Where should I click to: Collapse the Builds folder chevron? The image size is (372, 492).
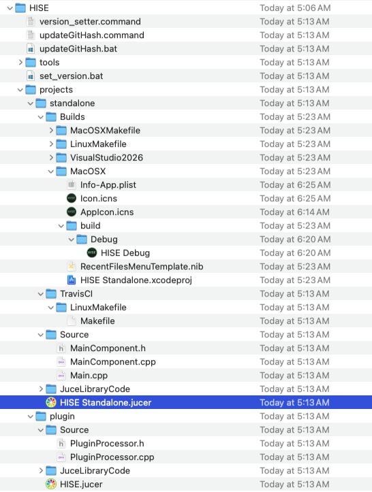tap(40, 117)
